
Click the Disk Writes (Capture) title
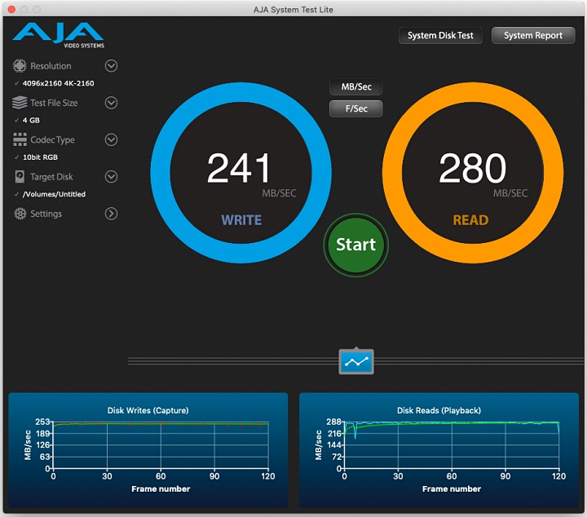(148, 410)
